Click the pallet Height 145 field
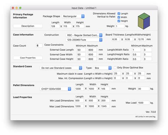The image size is (168, 135). coord(105,89)
